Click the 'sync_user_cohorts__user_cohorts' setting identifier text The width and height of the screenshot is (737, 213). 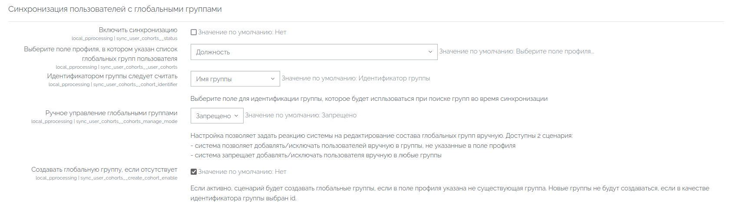click(139, 67)
